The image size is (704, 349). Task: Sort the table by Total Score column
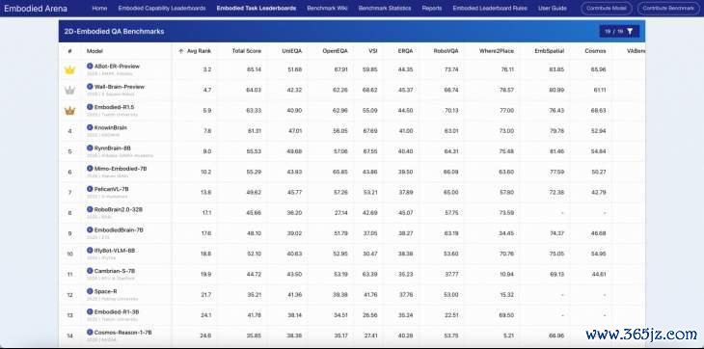(x=247, y=51)
